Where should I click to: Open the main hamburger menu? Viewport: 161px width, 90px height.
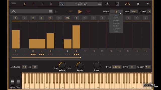coord(14,4)
